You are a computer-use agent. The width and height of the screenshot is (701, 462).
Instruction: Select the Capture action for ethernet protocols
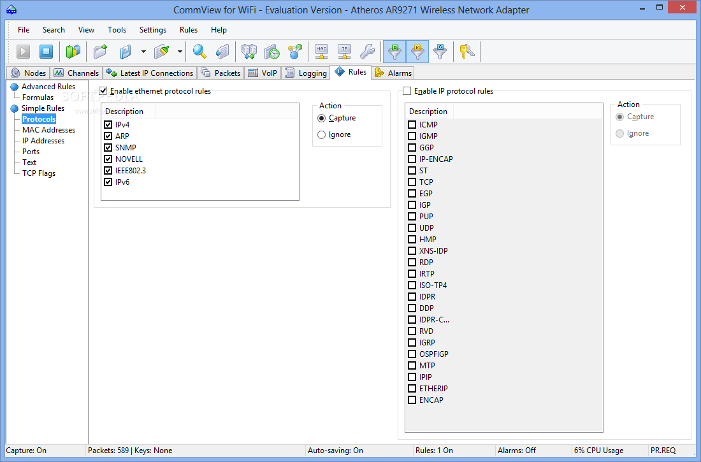321,118
